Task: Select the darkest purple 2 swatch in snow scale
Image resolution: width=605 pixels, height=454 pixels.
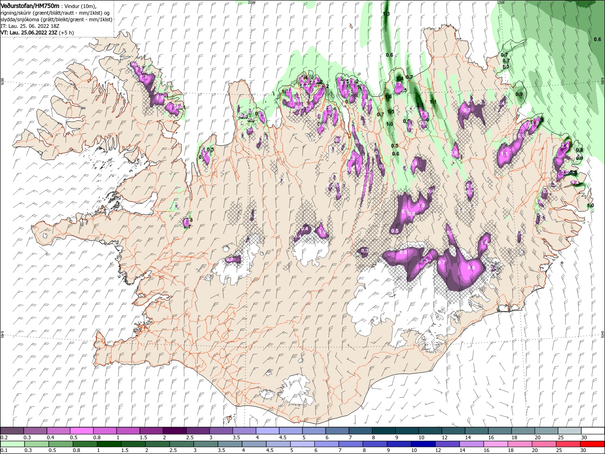Action: pos(174,431)
